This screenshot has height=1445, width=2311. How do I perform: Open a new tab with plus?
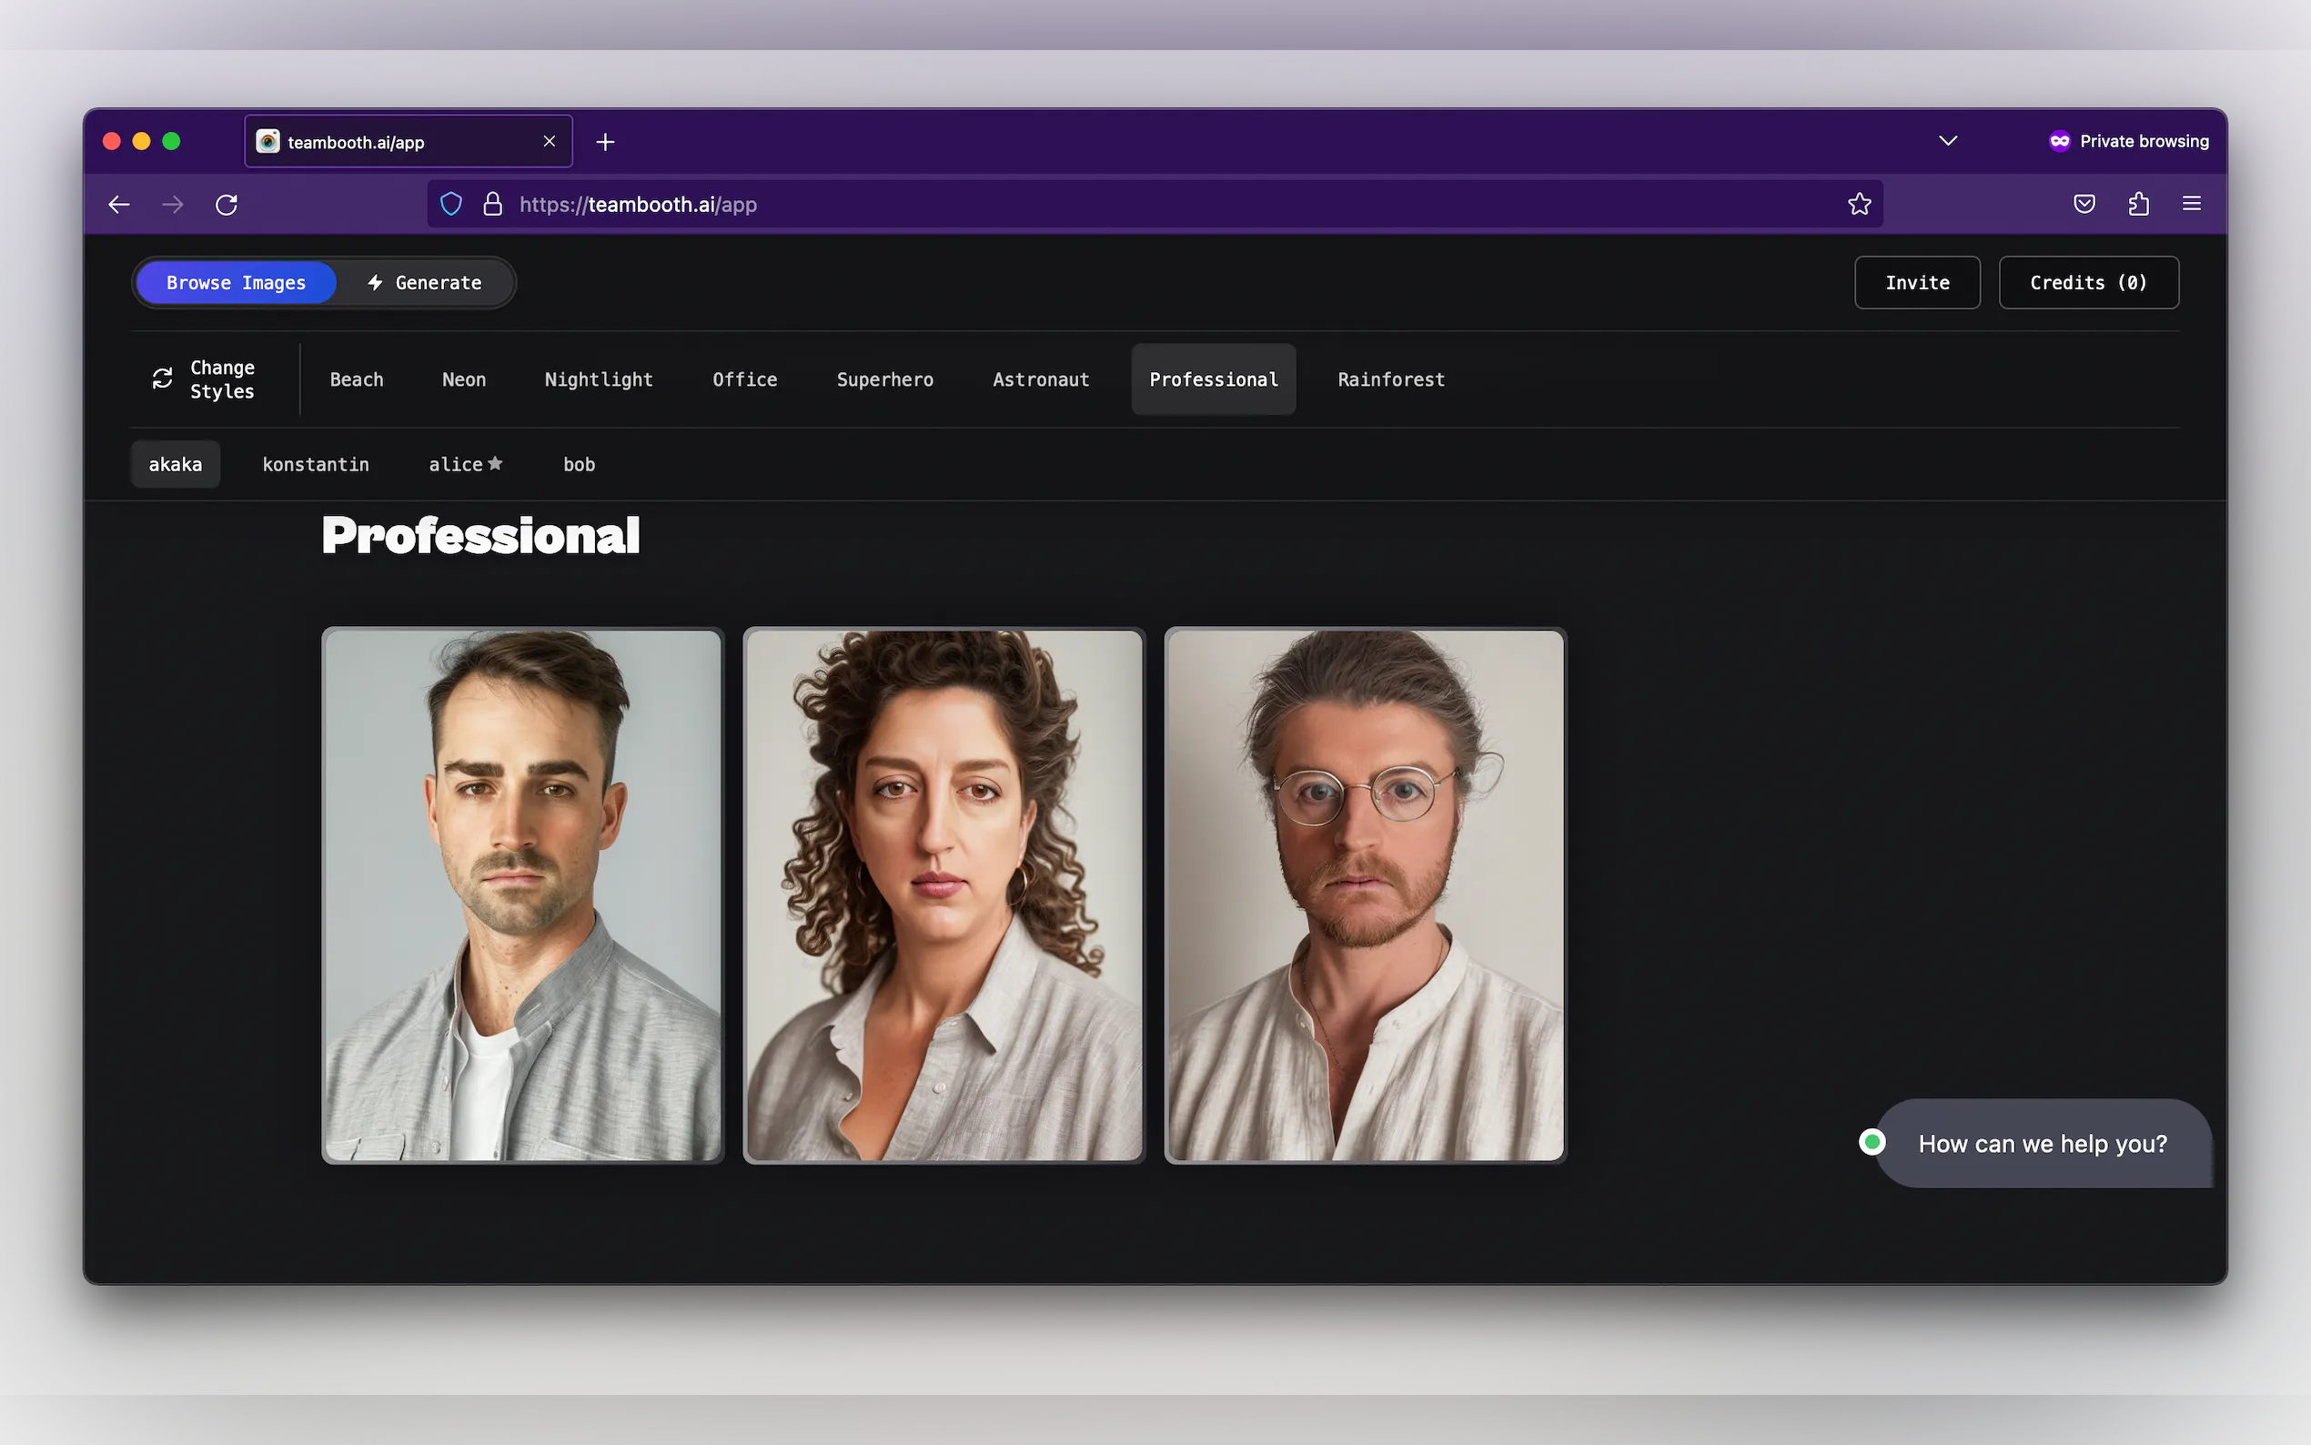(605, 142)
